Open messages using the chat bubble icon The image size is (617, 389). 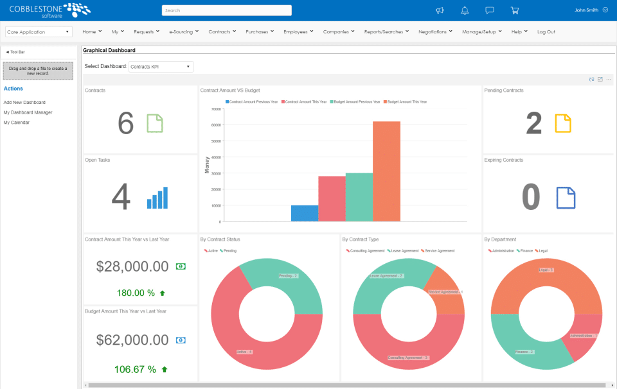click(489, 10)
